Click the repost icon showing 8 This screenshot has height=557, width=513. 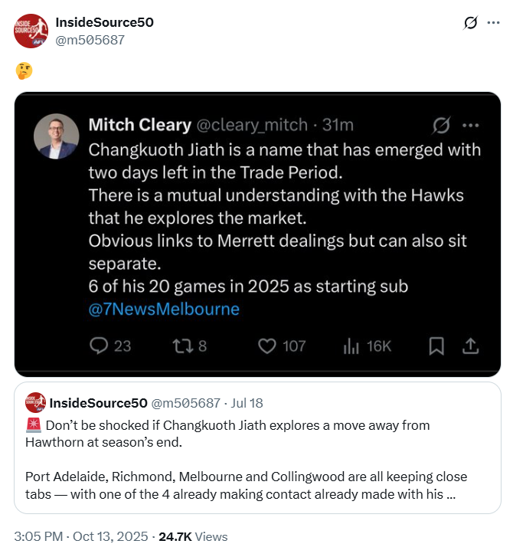pyautogui.click(x=183, y=346)
